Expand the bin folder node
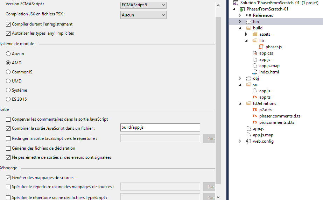Image resolution: width=323 pixels, height=200 pixels. pyautogui.click(x=240, y=22)
